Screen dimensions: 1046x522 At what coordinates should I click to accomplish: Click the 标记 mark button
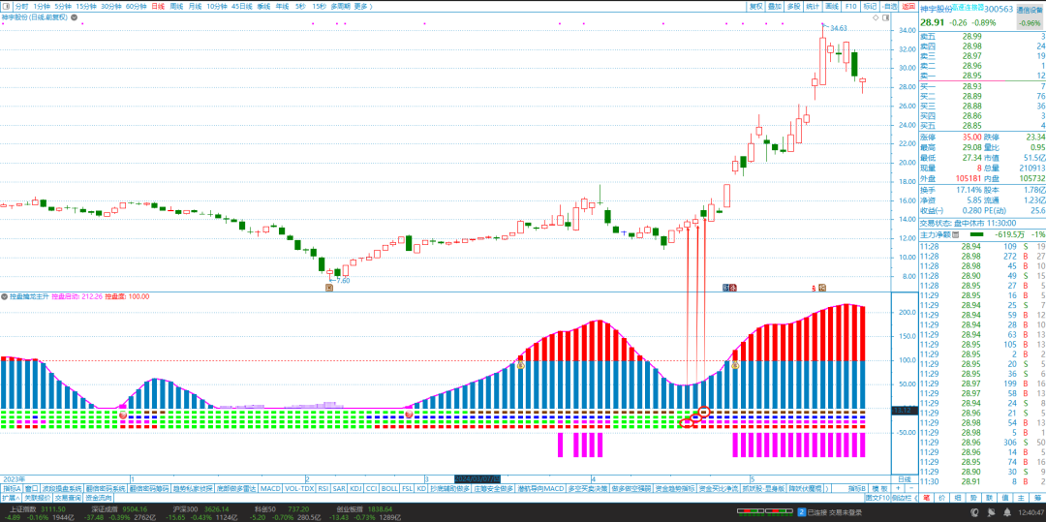coord(870,6)
